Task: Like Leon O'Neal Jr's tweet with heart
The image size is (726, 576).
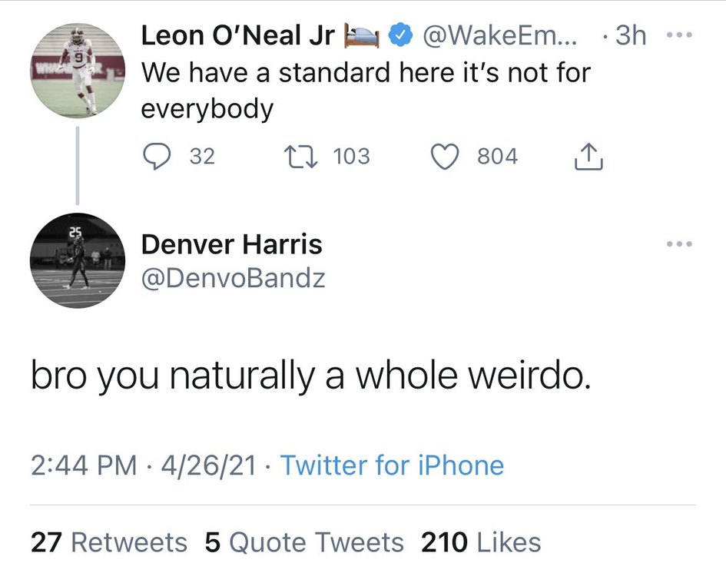Action: coord(443,157)
